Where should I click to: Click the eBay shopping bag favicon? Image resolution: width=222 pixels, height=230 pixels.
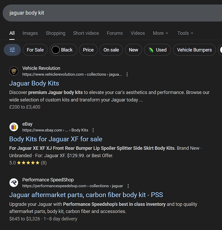pyautogui.click(x=14, y=127)
